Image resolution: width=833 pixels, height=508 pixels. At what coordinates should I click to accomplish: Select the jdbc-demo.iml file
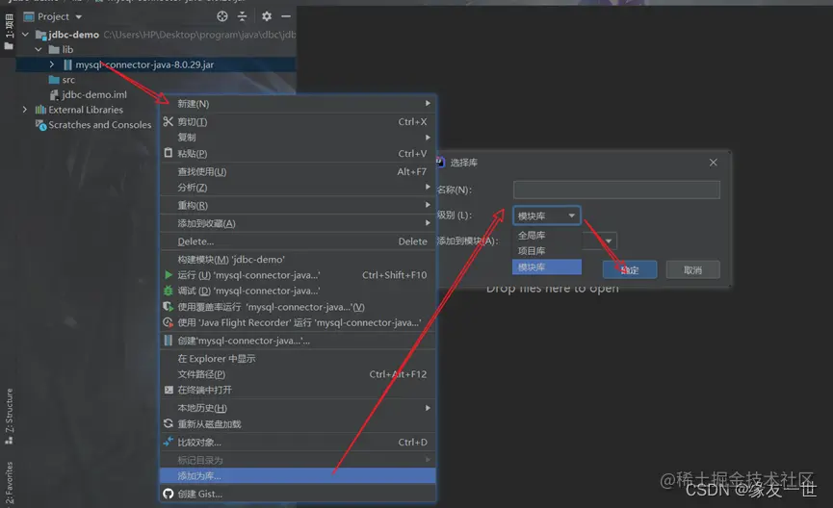click(x=89, y=94)
